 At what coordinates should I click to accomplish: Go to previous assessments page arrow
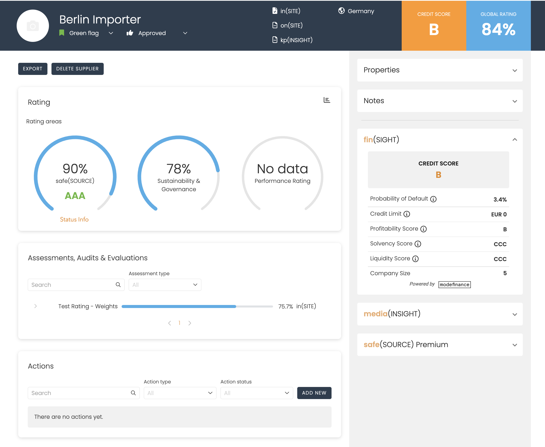pos(170,323)
